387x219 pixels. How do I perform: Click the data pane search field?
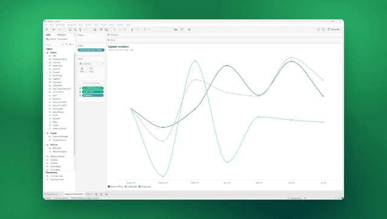click(54, 44)
